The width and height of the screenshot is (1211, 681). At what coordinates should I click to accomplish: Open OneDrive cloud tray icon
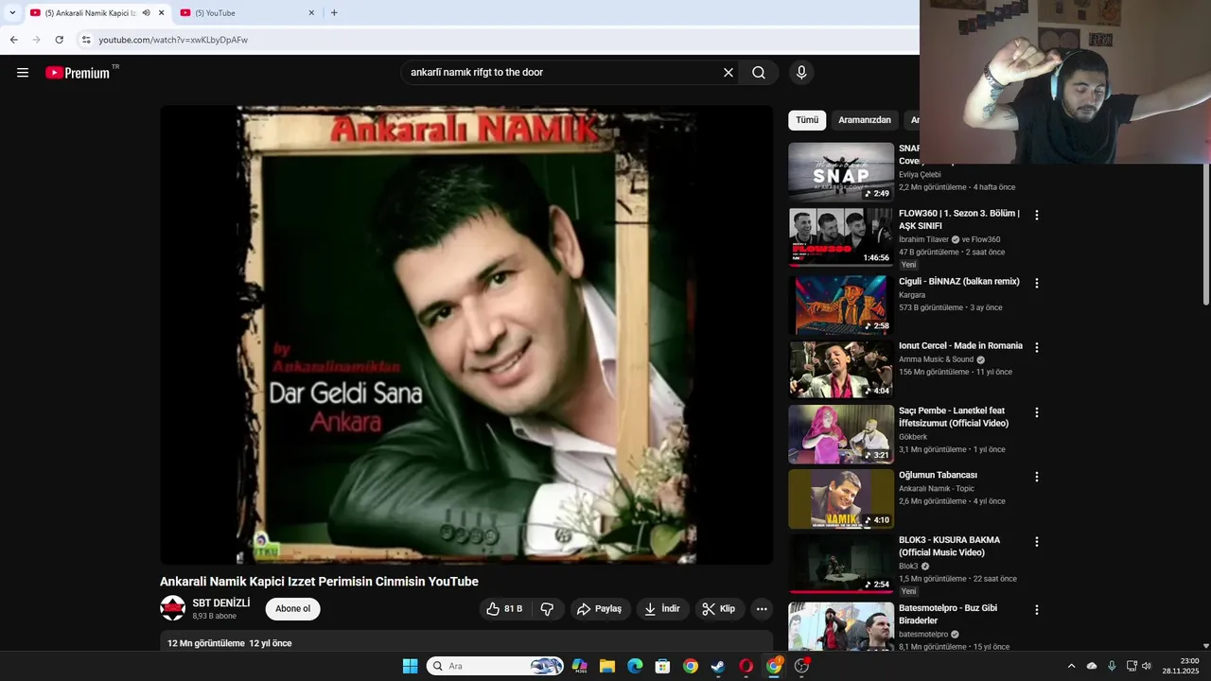pos(1092,666)
